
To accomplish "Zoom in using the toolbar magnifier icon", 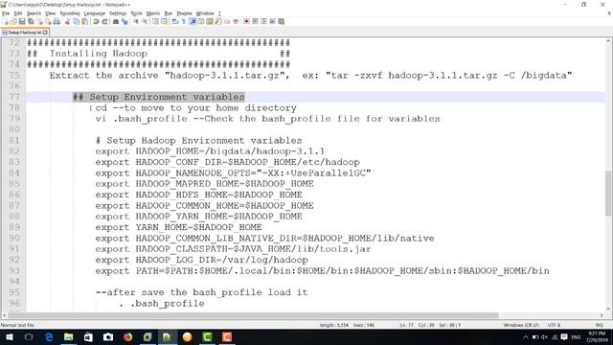I will click(136, 21).
